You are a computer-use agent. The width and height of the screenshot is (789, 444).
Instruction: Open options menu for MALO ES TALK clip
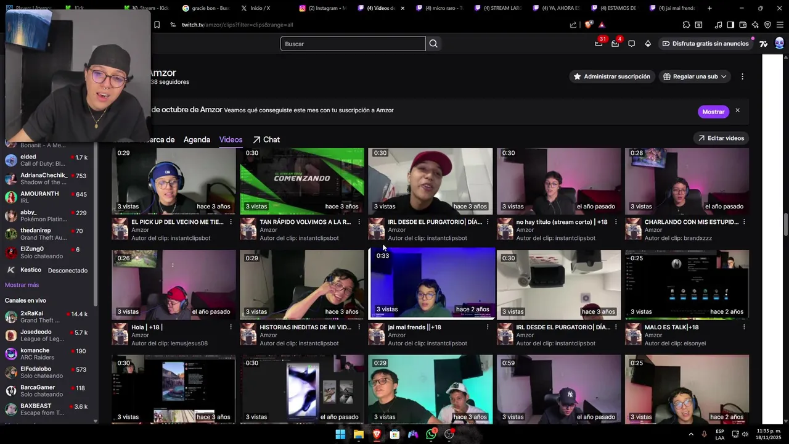point(744,327)
